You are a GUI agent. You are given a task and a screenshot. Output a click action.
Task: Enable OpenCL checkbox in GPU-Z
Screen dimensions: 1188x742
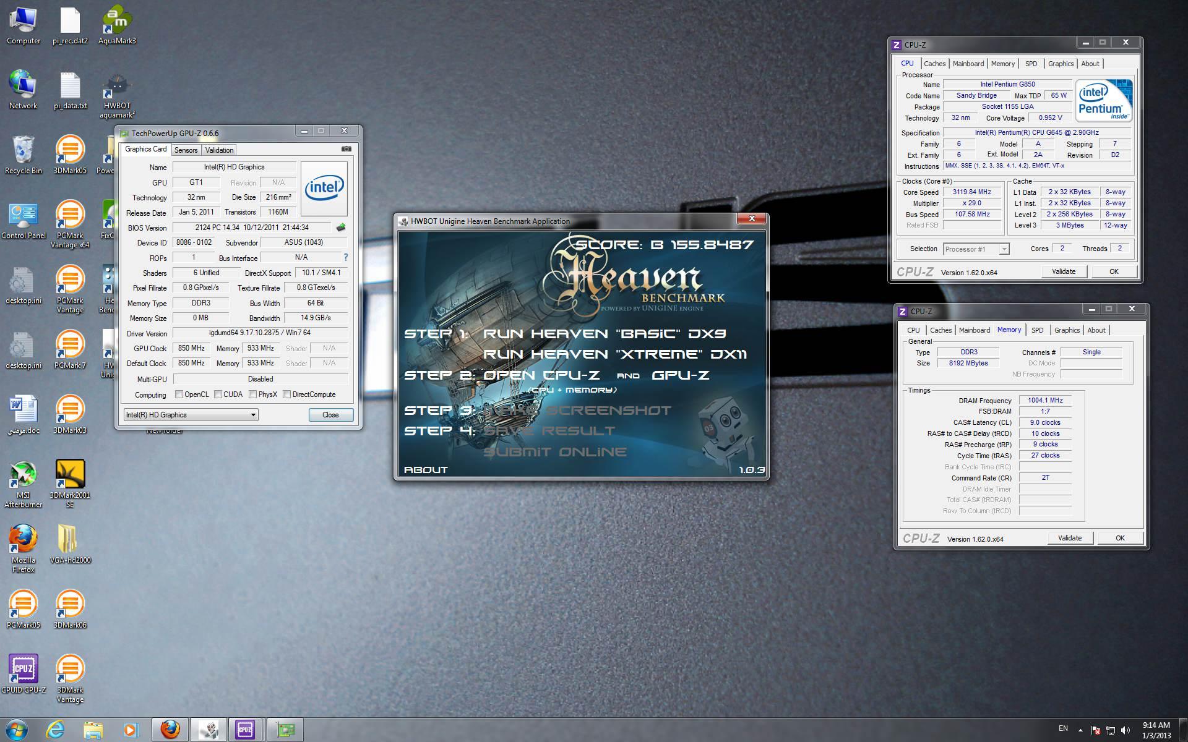coord(179,394)
